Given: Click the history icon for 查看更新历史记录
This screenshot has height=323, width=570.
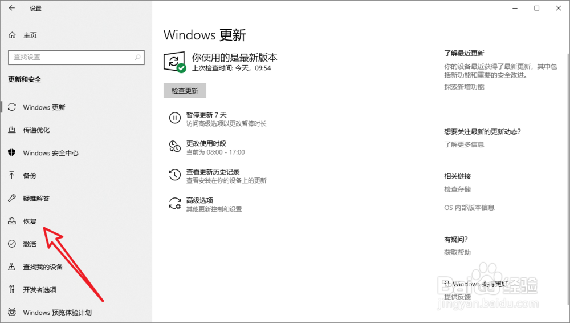Looking at the screenshot, I should pyautogui.click(x=175, y=175).
